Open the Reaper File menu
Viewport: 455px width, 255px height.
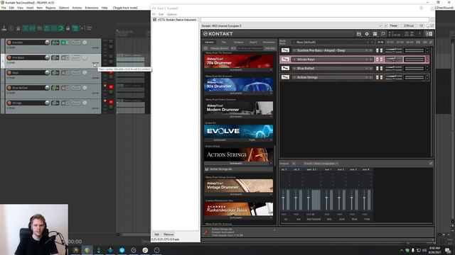[x=4, y=8]
